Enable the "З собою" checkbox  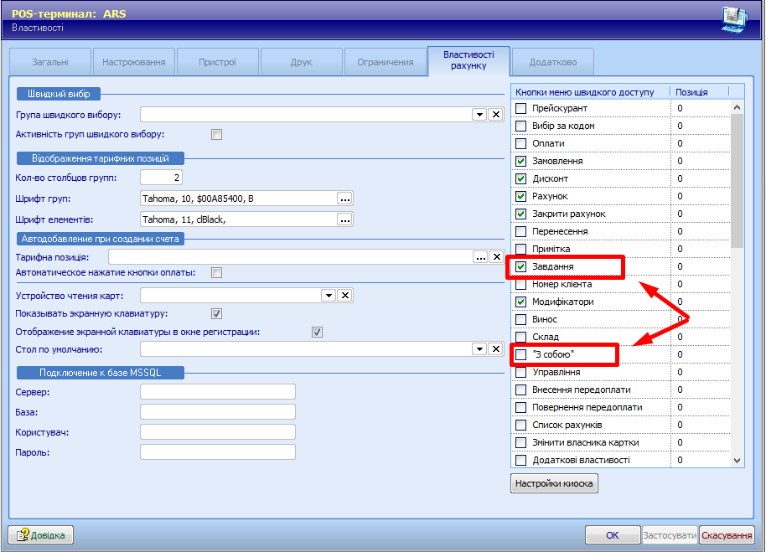tap(520, 354)
